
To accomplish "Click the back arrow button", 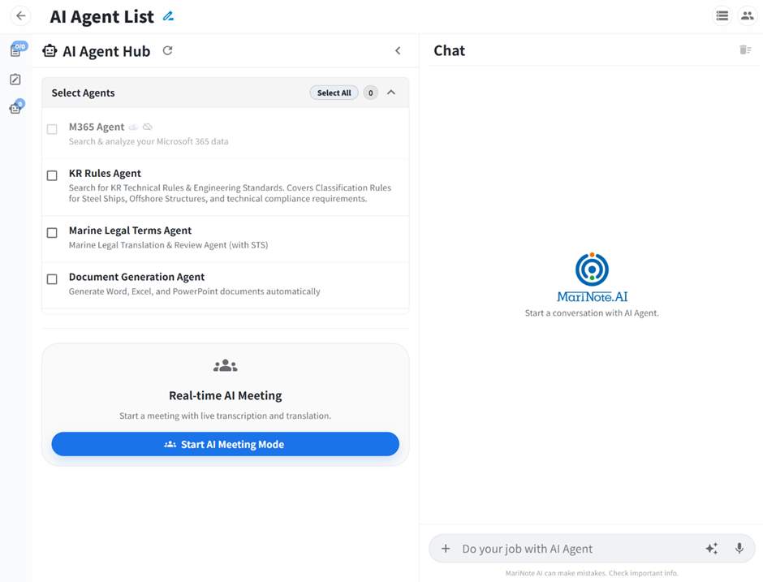I will [21, 15].
